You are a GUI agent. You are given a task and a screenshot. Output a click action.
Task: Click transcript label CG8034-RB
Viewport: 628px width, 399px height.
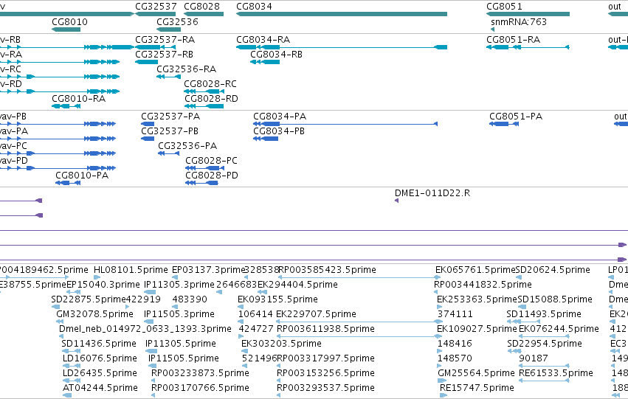click(276, 54)
